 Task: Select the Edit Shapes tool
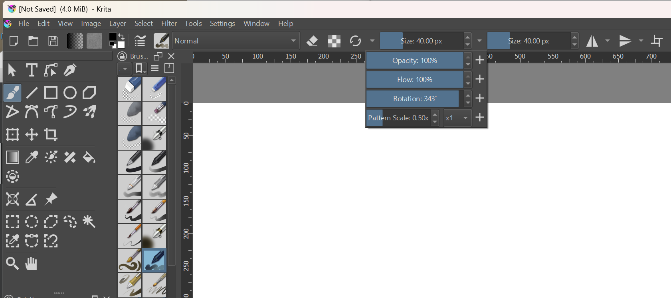point(51,70)
